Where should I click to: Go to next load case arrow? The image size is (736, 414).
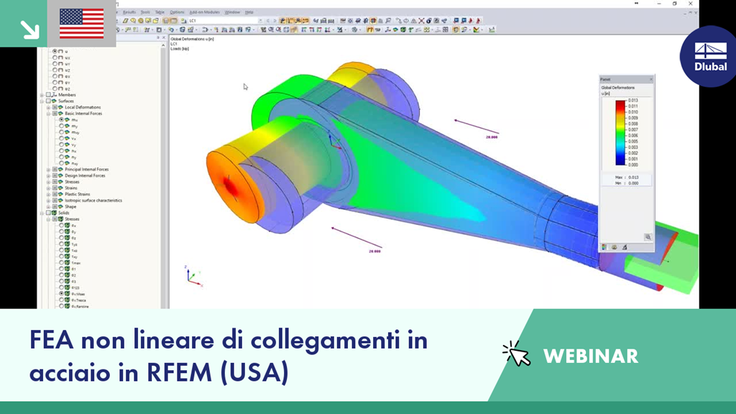pyautogui.click(x=275, y=21)
